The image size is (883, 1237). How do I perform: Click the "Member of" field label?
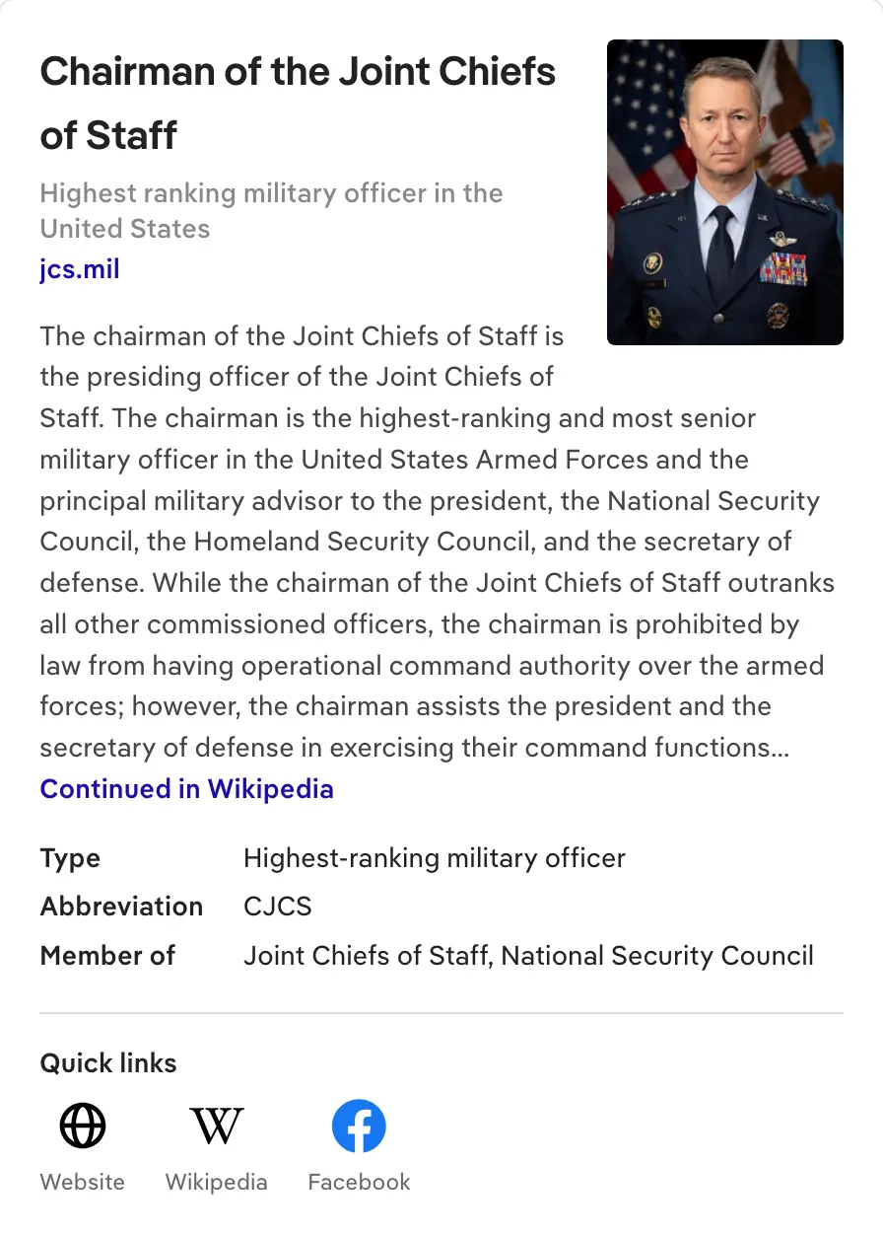tap(107, 956)
